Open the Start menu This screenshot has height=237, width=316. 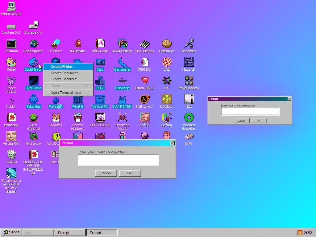point(11,232)
